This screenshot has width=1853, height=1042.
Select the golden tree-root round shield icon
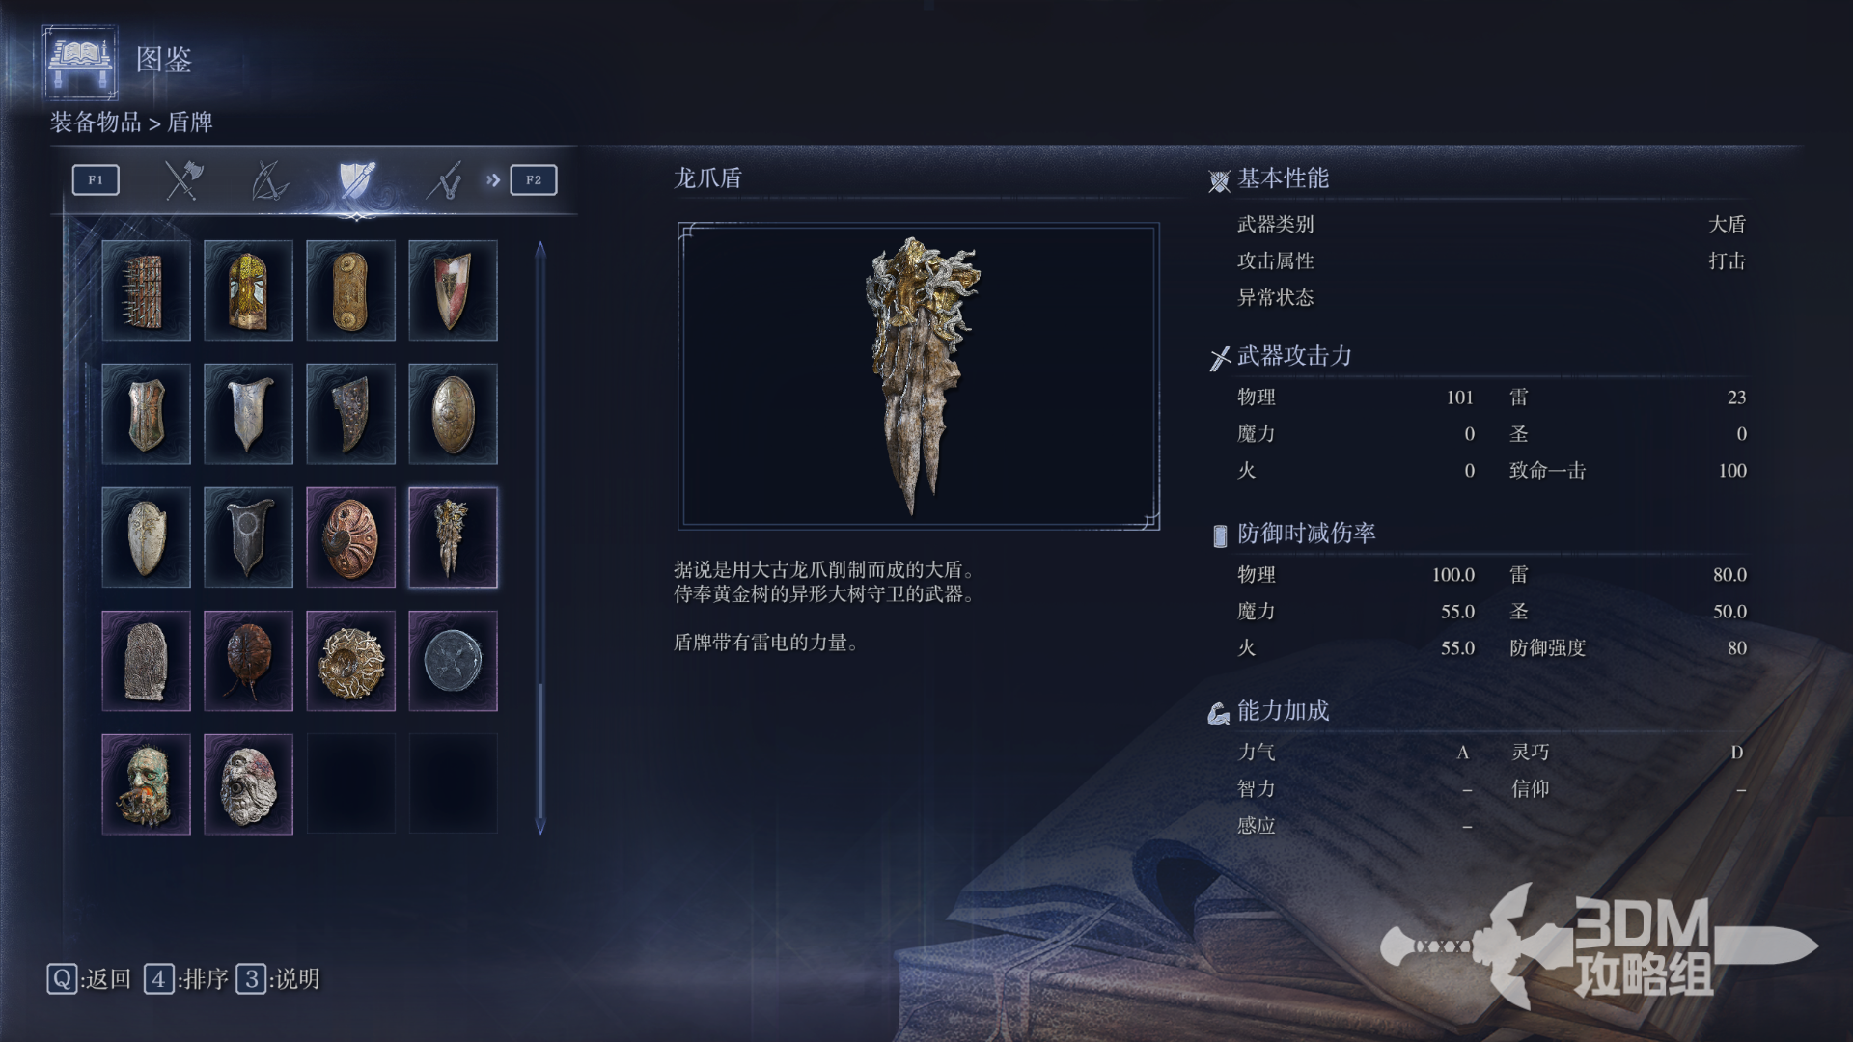[350, 661]
